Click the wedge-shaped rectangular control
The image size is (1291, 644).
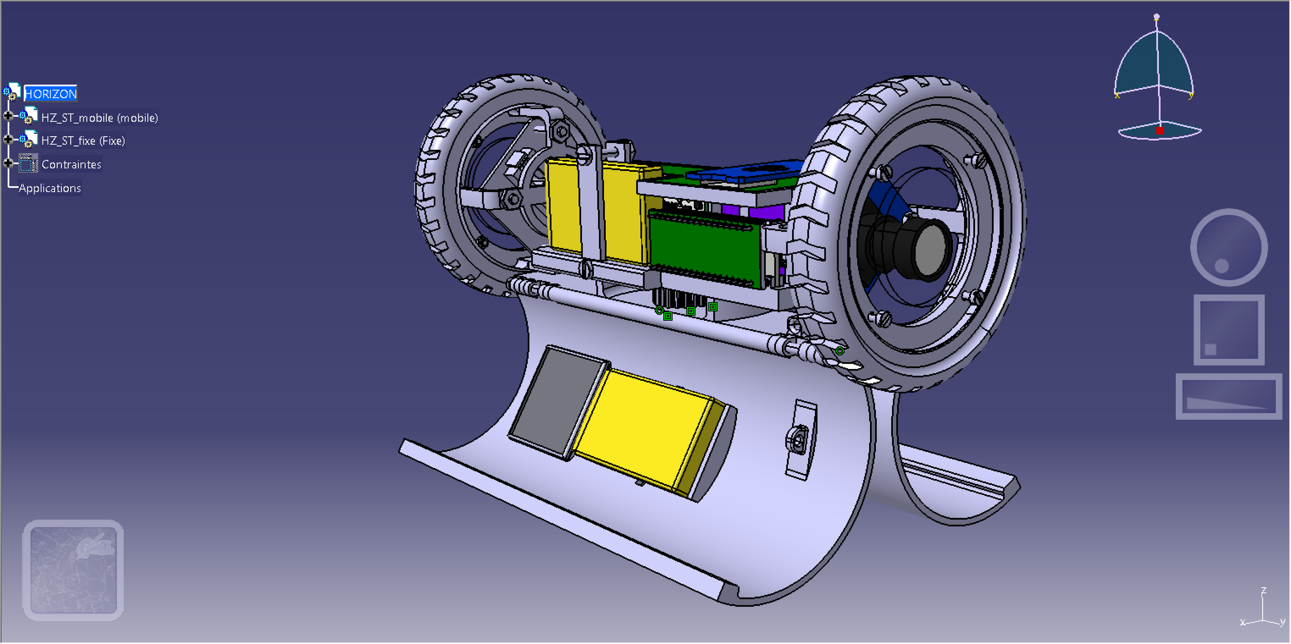point(1230,397)
